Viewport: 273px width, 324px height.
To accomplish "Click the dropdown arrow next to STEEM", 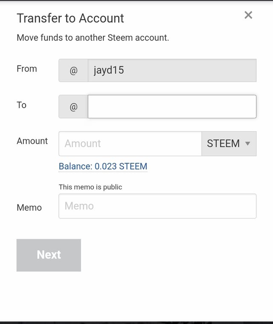I will coord(248,143).
